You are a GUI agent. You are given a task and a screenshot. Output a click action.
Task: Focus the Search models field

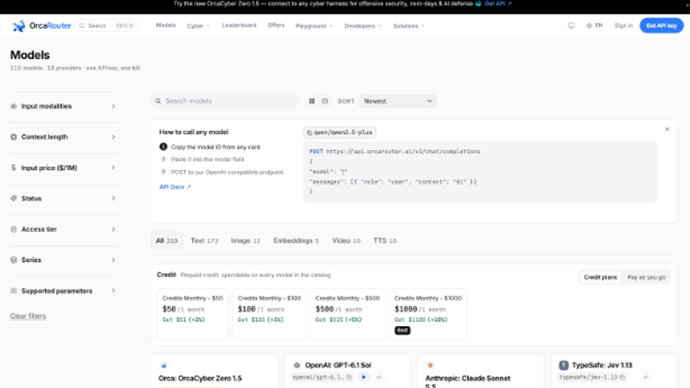[x=225, y=101]
